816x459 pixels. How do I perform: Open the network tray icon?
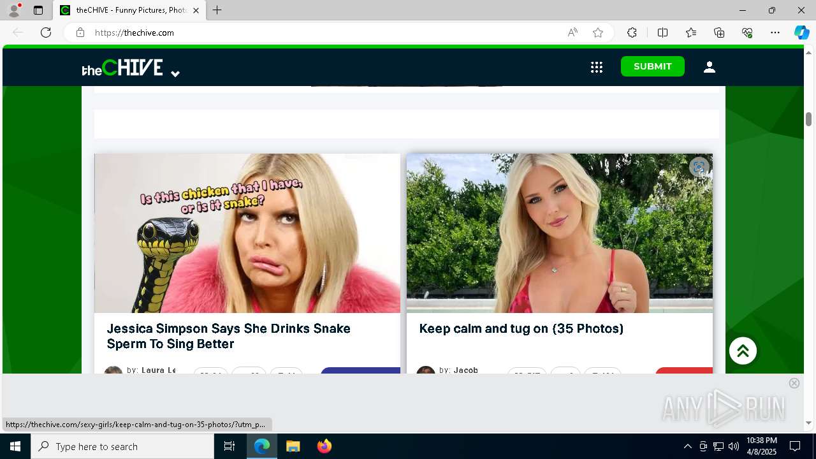click(718, 446)
